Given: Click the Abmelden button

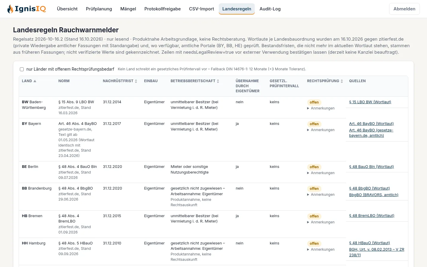Looking at the screenshot, I should click(x=404, y=9).
